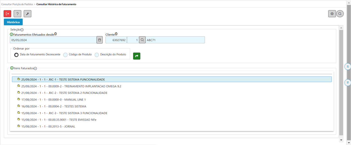Expand the JORNAL folder item
This screenshot has width=351, height=145.
[19, 126]
